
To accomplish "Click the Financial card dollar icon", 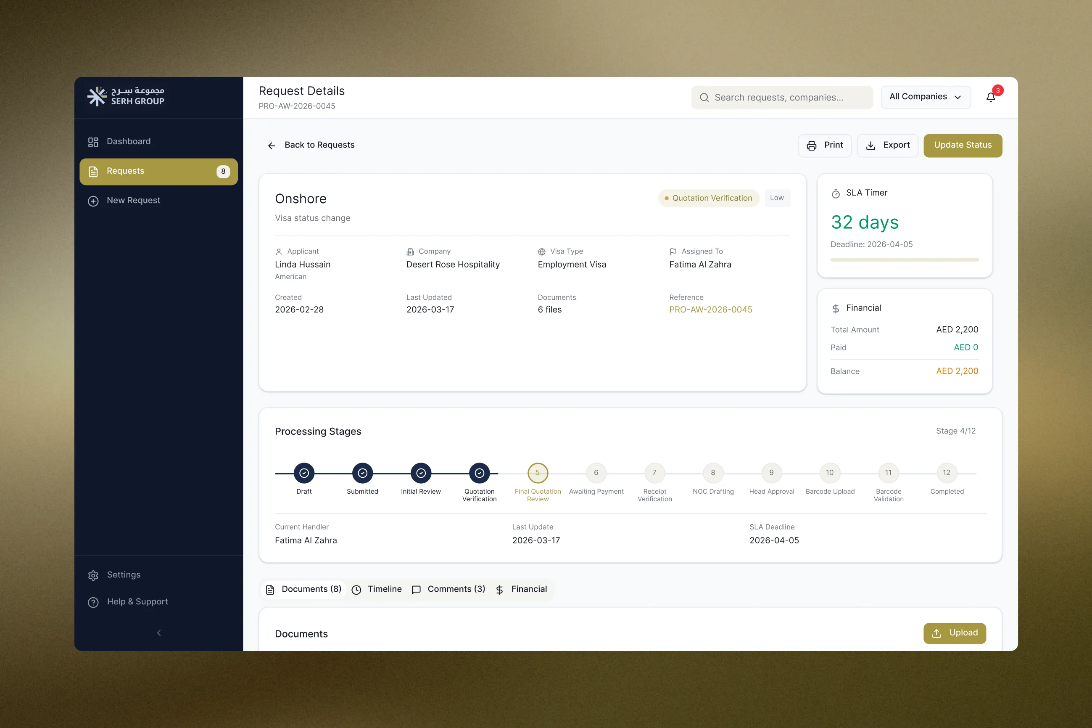I will pyautogui.click(x=836, y=309).
